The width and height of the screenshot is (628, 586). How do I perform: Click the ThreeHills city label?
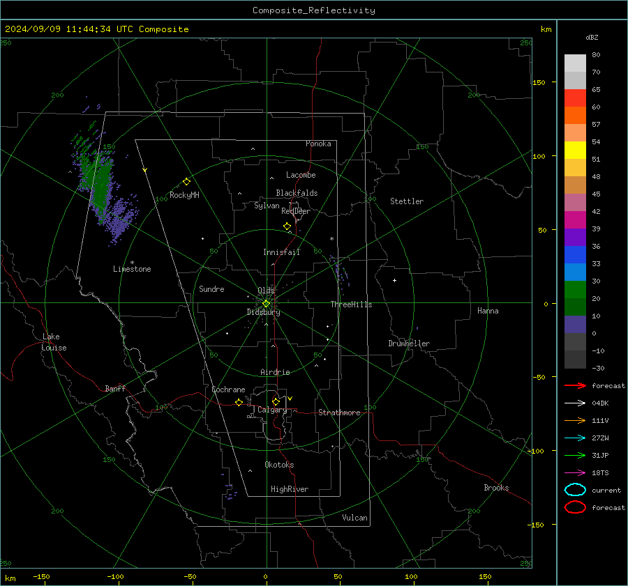click(x=351, y=304)
